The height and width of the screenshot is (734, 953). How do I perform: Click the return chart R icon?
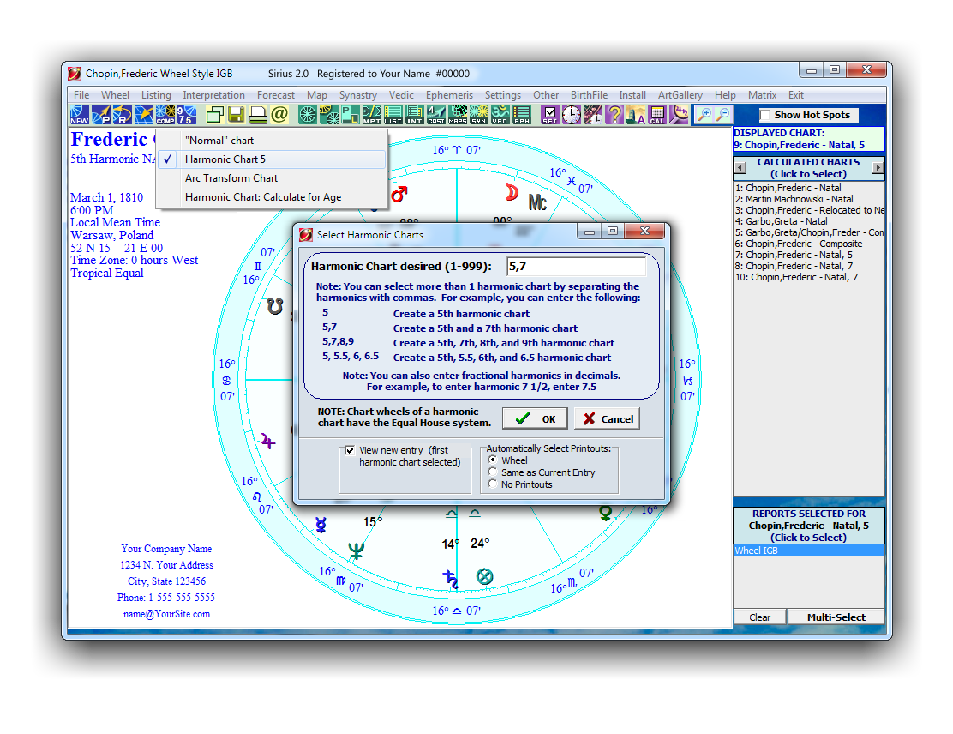[123, 115]
